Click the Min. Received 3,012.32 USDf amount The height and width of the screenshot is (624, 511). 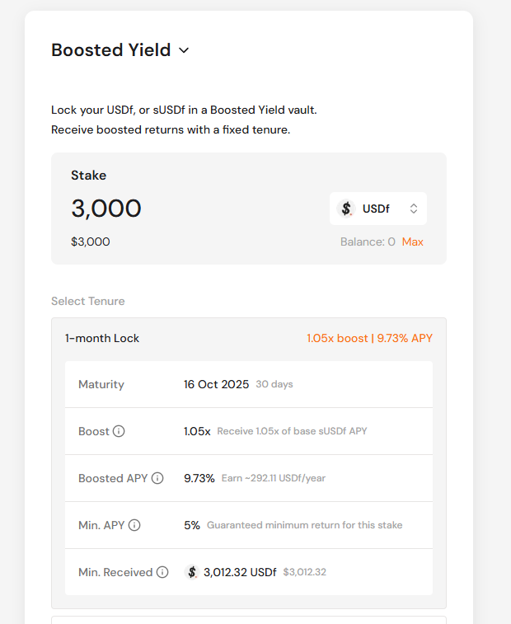click(240, 572)
